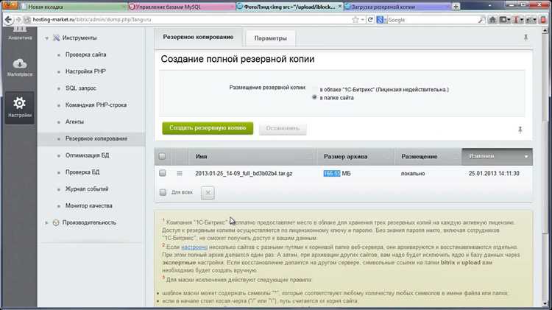Image resolution: width=552 pixels, height=310 pixels.
Task: Click the Остановить button
Action: coord(283,128)
